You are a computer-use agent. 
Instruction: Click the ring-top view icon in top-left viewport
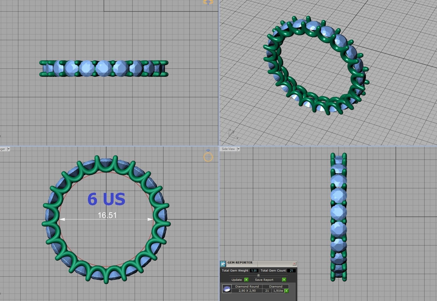click(208, 2)
